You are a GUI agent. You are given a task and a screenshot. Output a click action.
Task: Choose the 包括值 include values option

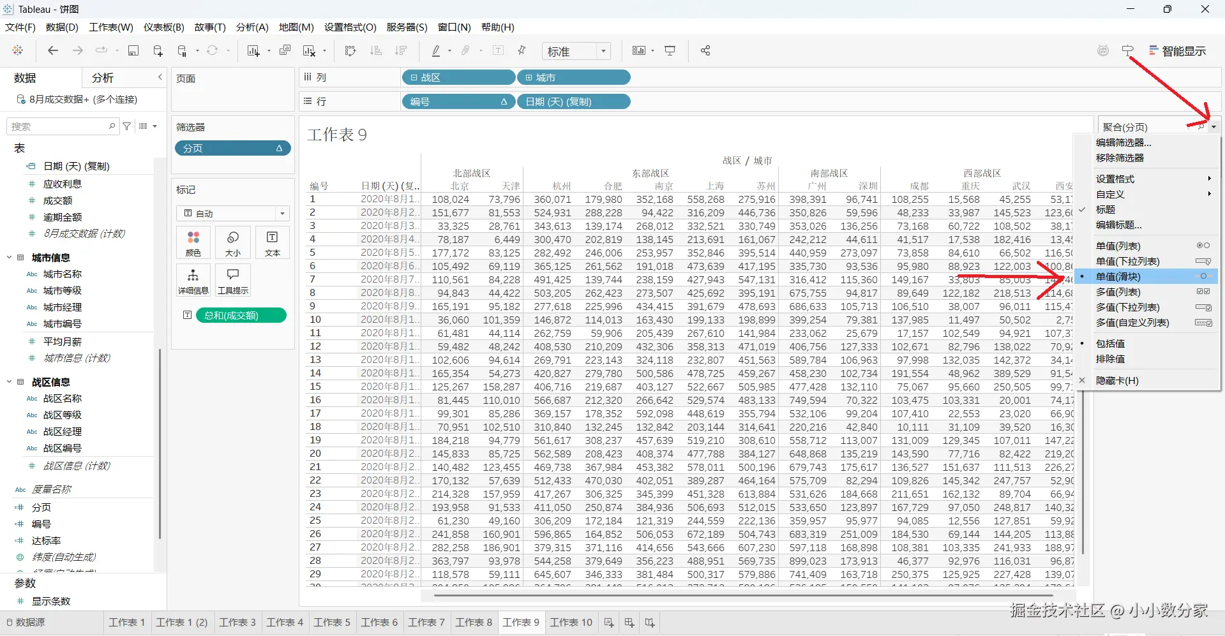1146,343
